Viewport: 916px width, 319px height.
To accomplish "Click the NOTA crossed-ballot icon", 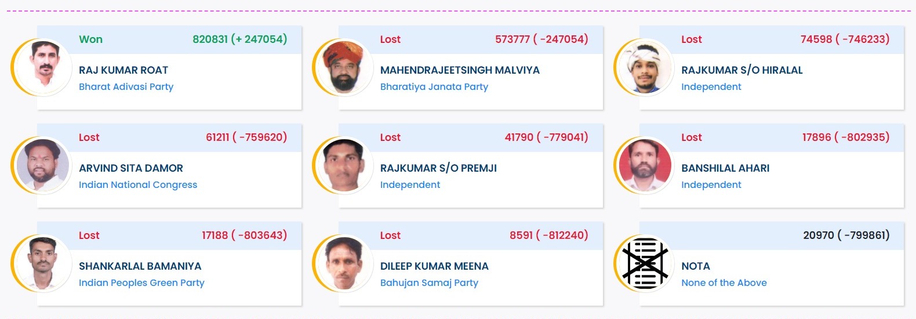I will click(645, 263).
